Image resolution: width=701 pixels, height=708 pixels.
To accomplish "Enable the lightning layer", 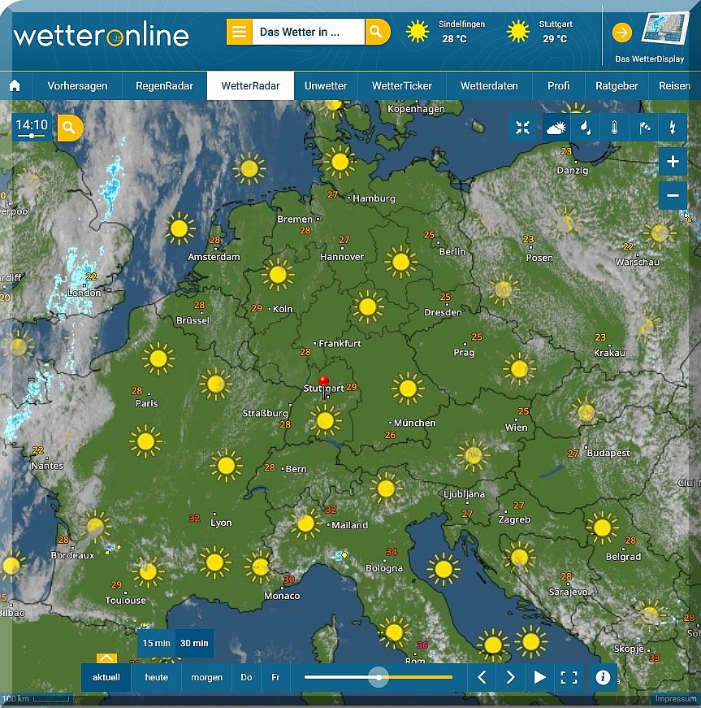I will [673, 128].
